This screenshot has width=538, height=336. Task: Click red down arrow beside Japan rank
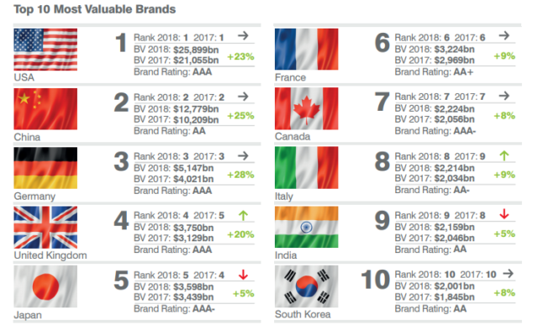243,274
